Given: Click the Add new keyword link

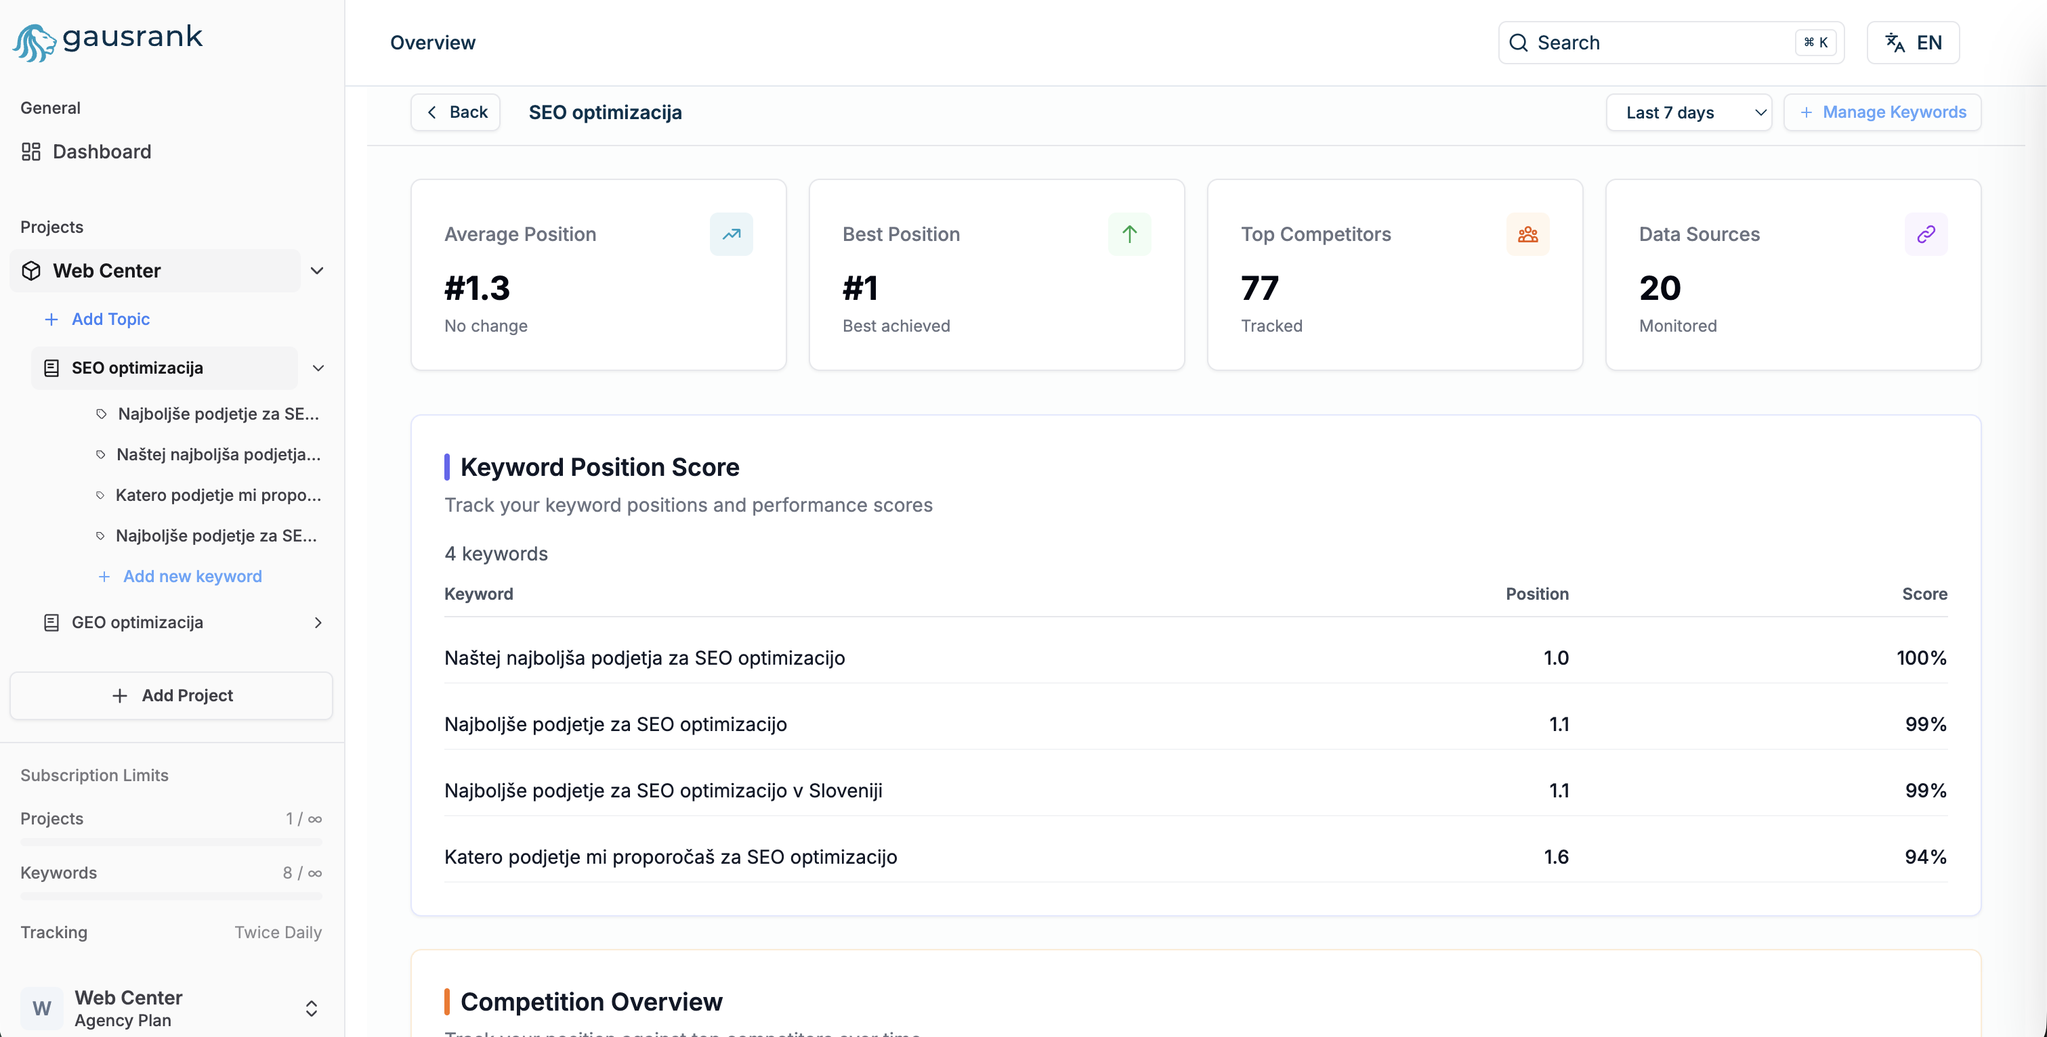Looking at the screenshot, I should coord(192,575).
